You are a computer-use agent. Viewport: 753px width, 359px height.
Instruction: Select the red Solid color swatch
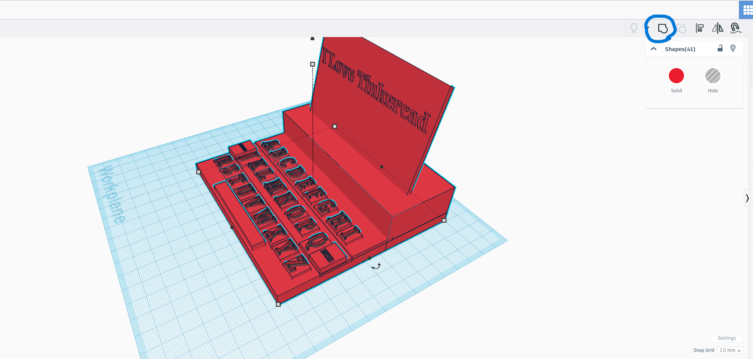coord(676,76)
